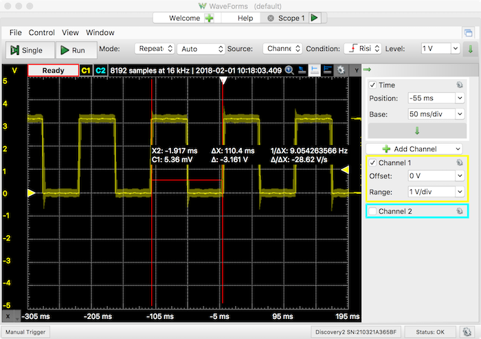Click the white trigger position marker at plot top
This screenshot has height=339, width=481.
coord(223,80)
